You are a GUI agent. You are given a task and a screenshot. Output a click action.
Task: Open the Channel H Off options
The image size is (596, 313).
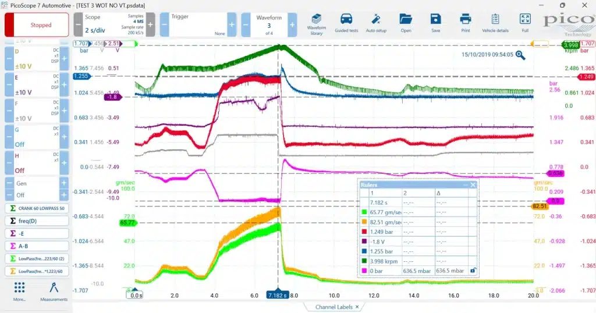[x=37, y=162]
